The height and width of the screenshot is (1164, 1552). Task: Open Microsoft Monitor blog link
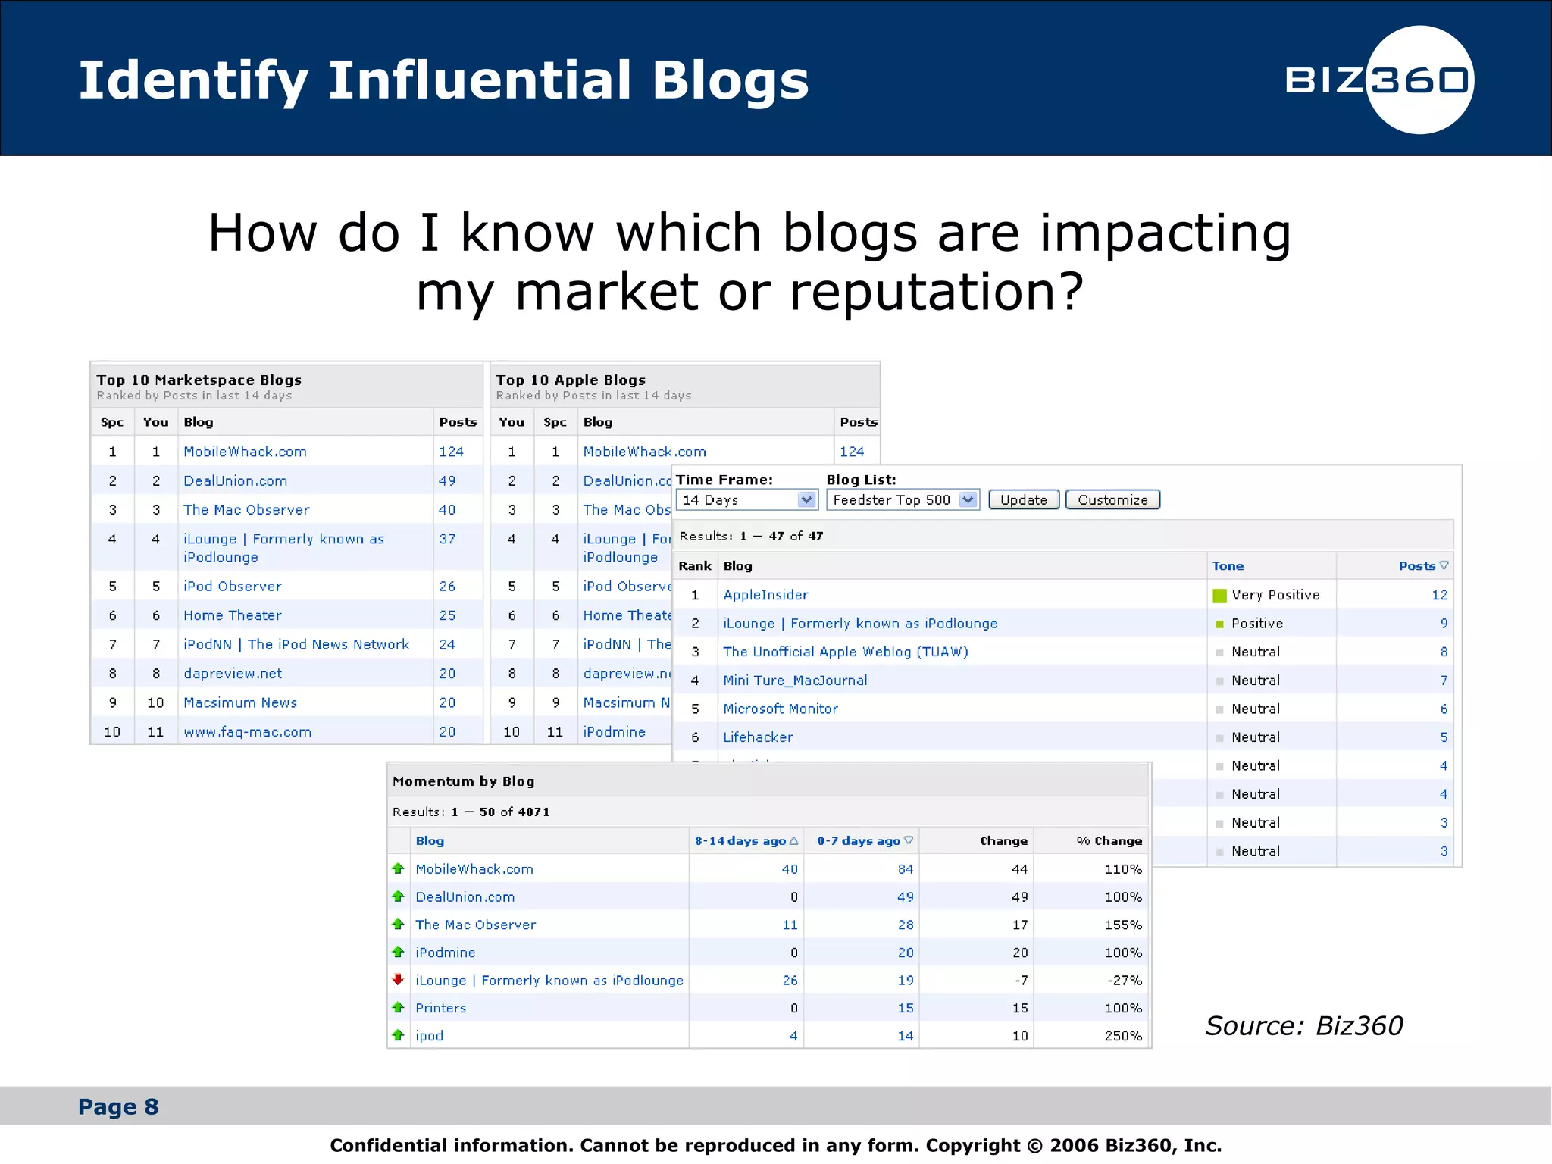click(x=781, y=709)
